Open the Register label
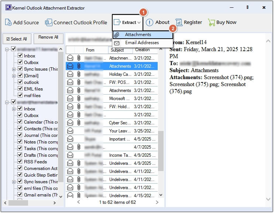The height and width of the screenshot is (213, 274). point(193,22)
